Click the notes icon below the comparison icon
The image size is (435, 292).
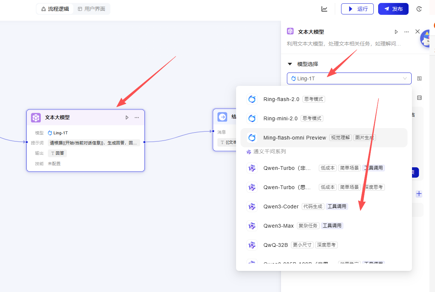tap(420, 97)
